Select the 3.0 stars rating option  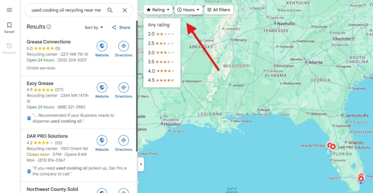click(x=161, y=53)
